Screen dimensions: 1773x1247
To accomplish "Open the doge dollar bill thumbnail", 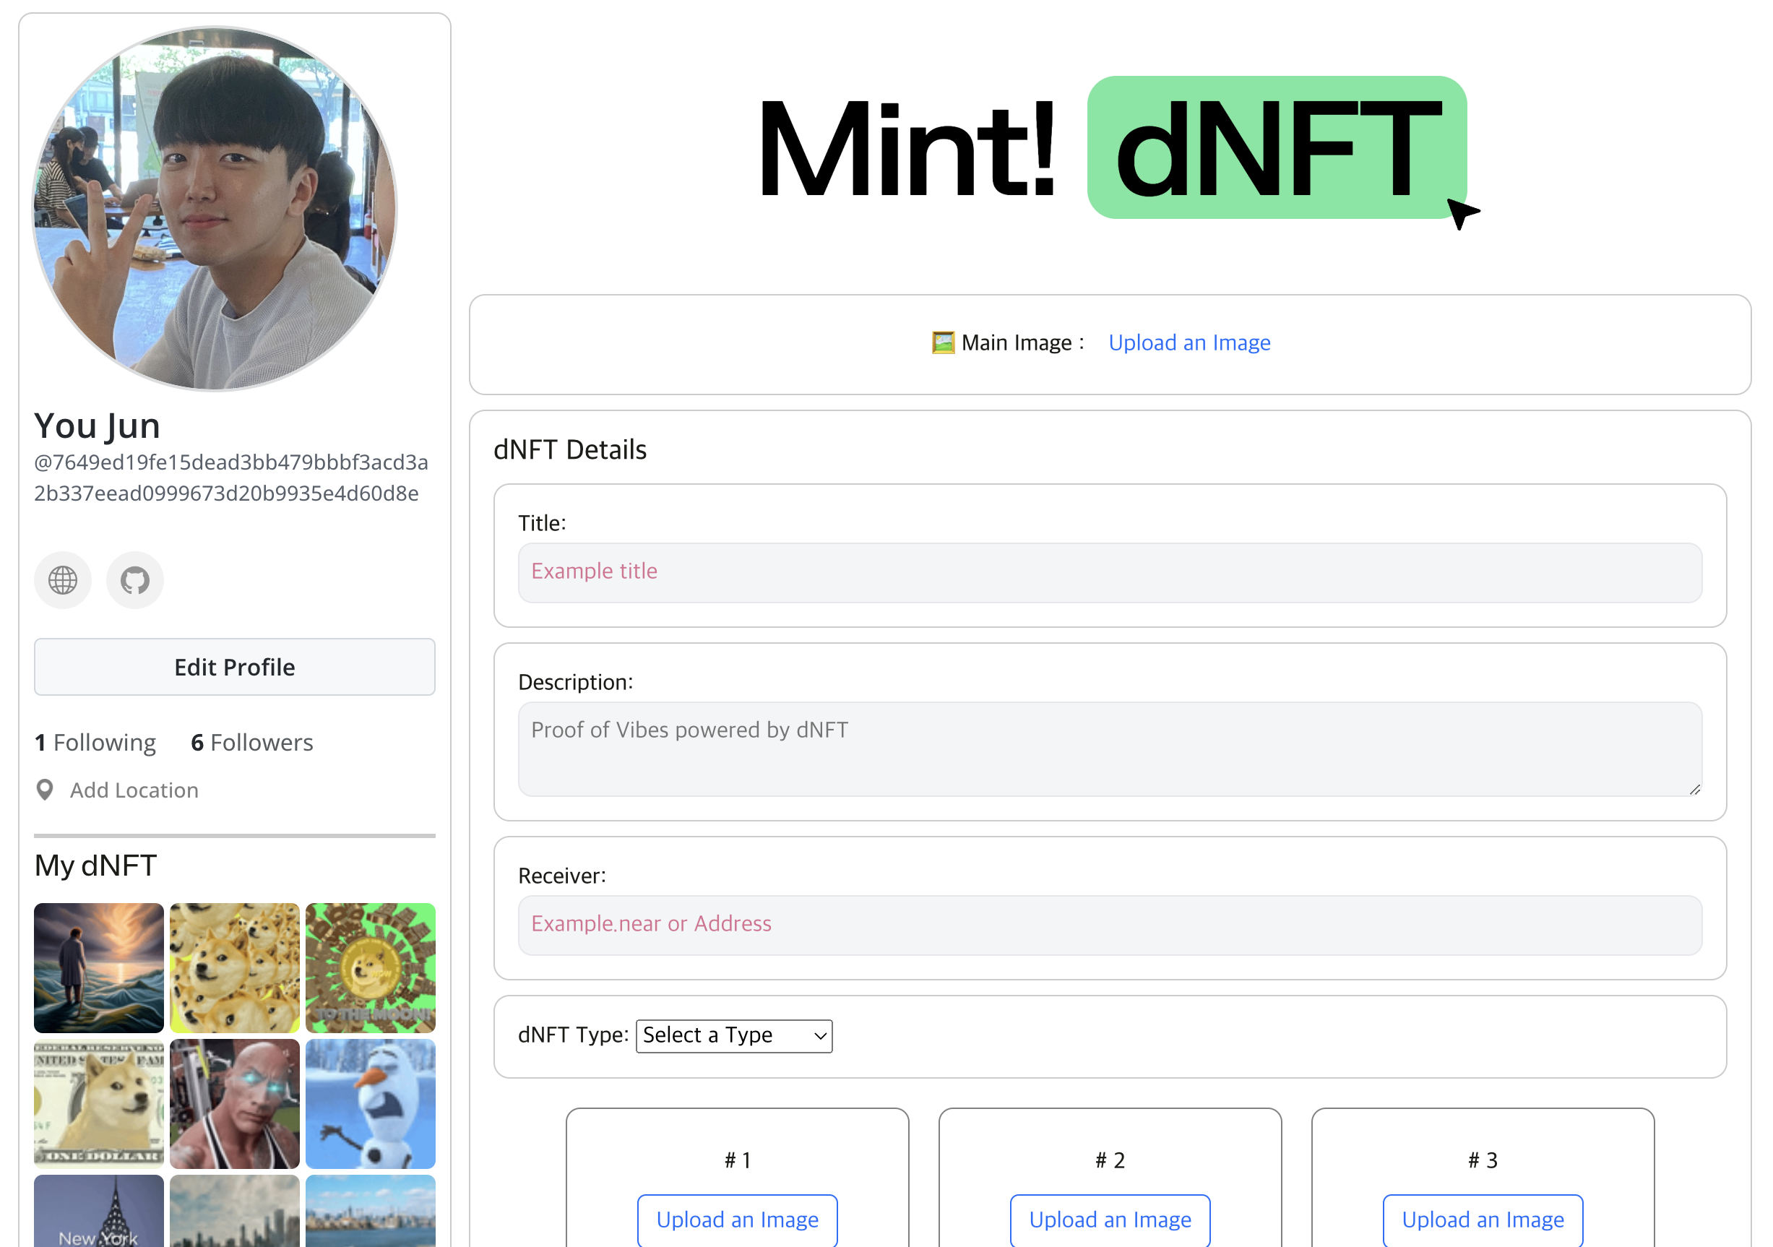I will coord(99,1103).
